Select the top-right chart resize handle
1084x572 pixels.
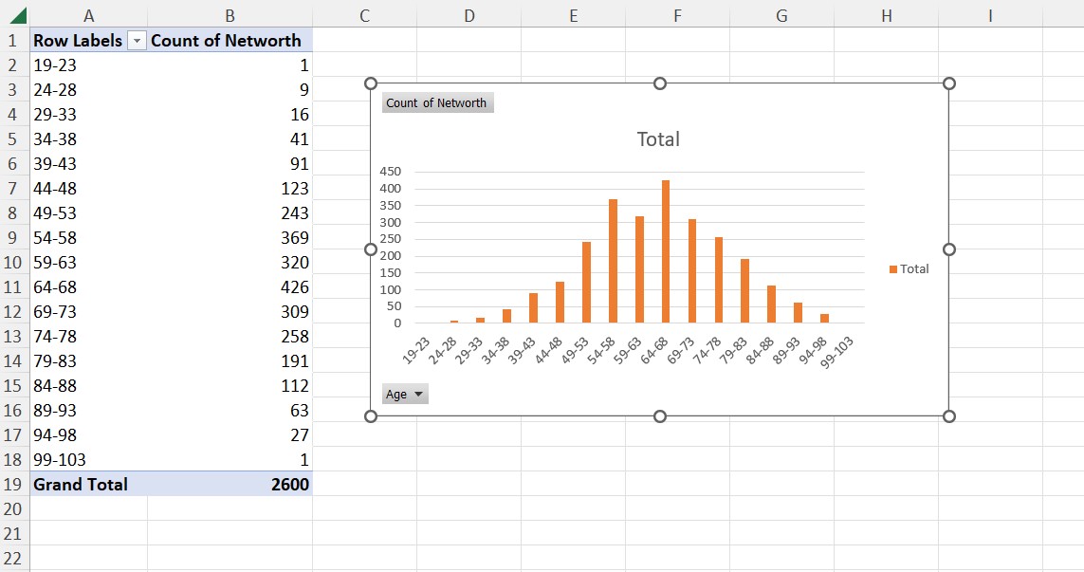pyautogui.click(x=949, y=83)
